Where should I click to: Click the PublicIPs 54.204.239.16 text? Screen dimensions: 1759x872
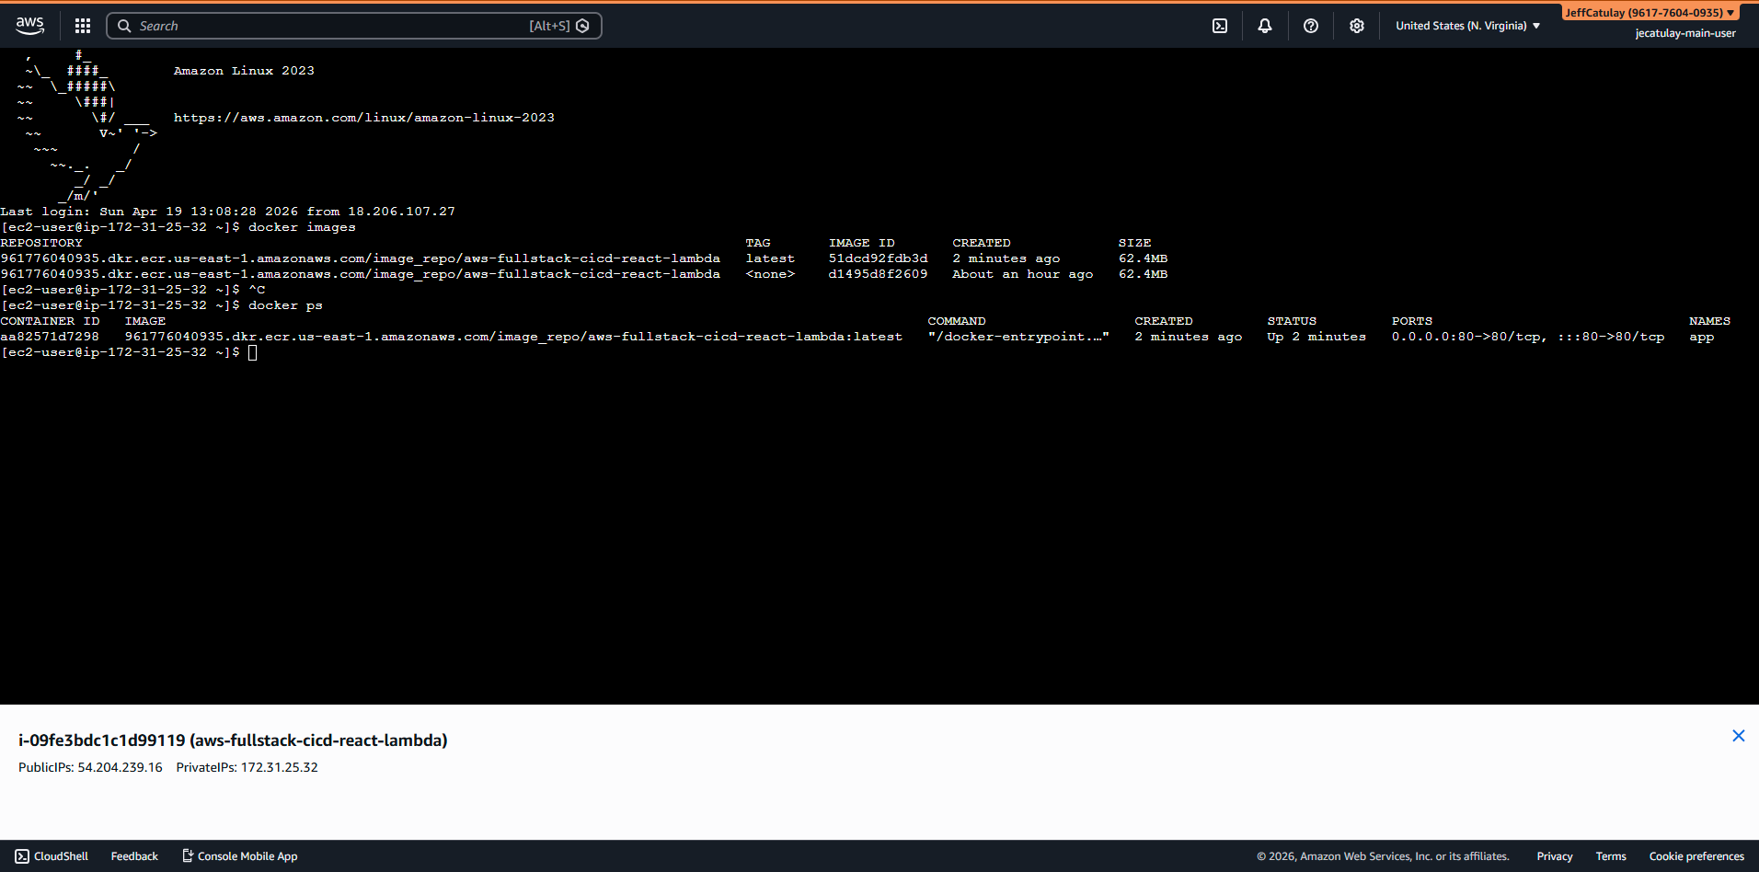(x=90, y=767)
